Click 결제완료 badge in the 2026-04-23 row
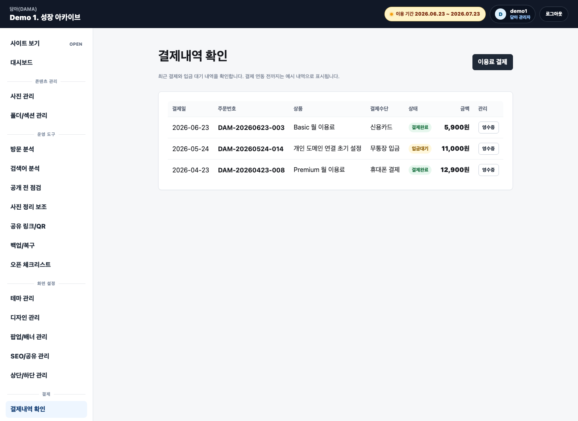This screenshot has width=578, height=421. tap(420, 170)
